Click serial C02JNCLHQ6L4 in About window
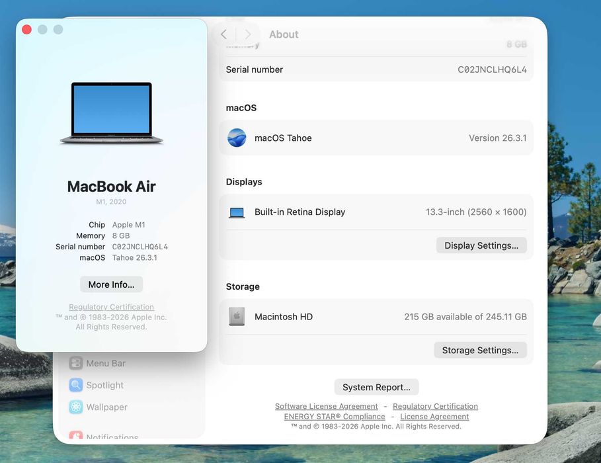 [x=140, y=247]
